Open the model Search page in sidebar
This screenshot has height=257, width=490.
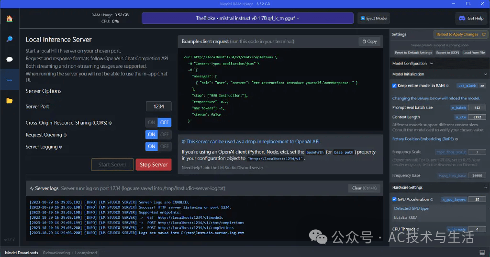[x=9, y=39]
